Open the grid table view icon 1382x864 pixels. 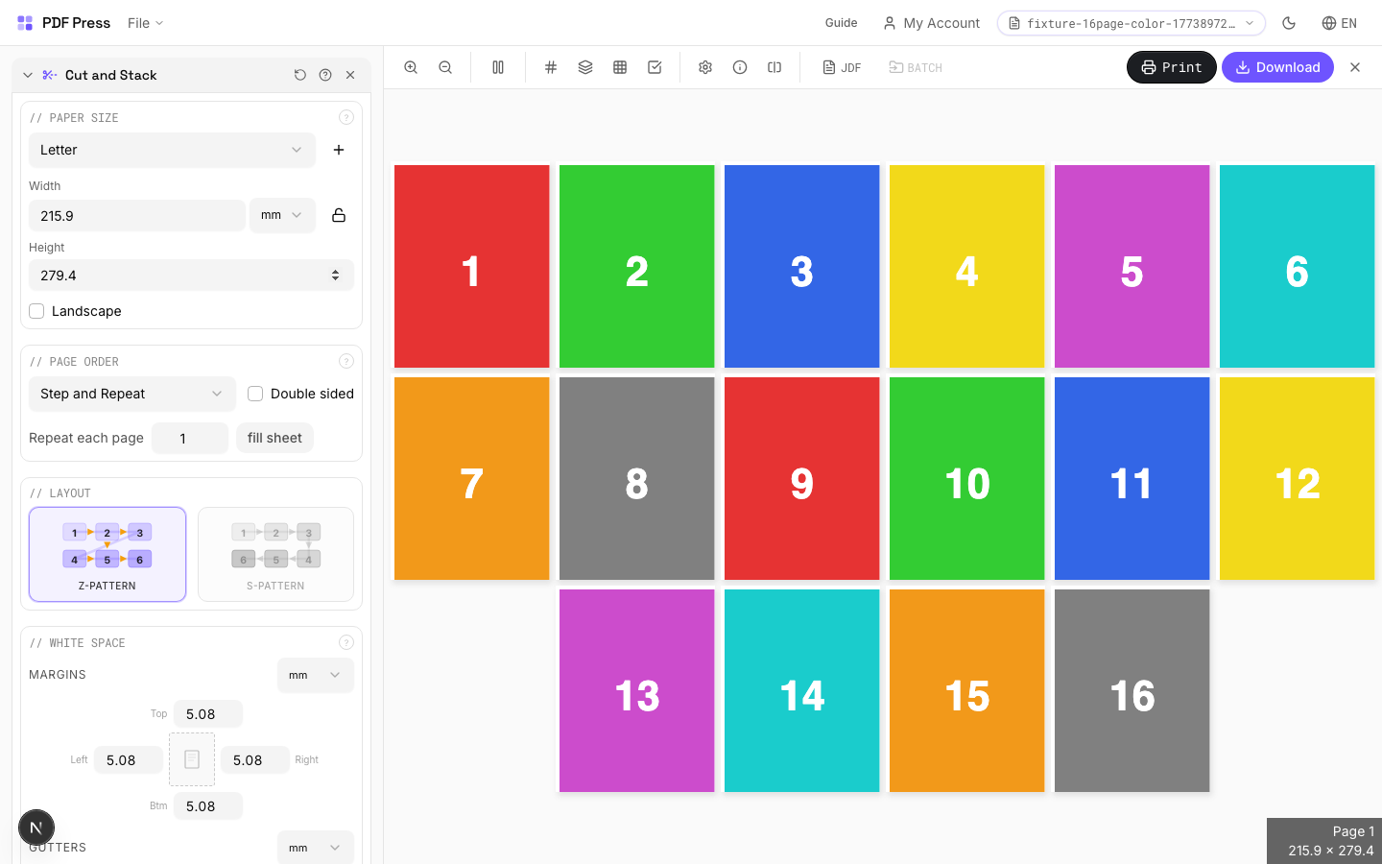tap(620, 67)
